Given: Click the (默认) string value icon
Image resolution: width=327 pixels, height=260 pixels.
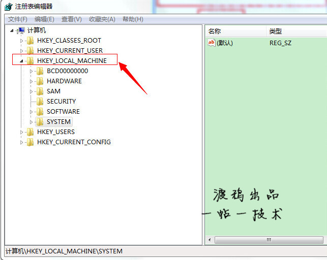Looking at the screenshot, I should [212, 43].
